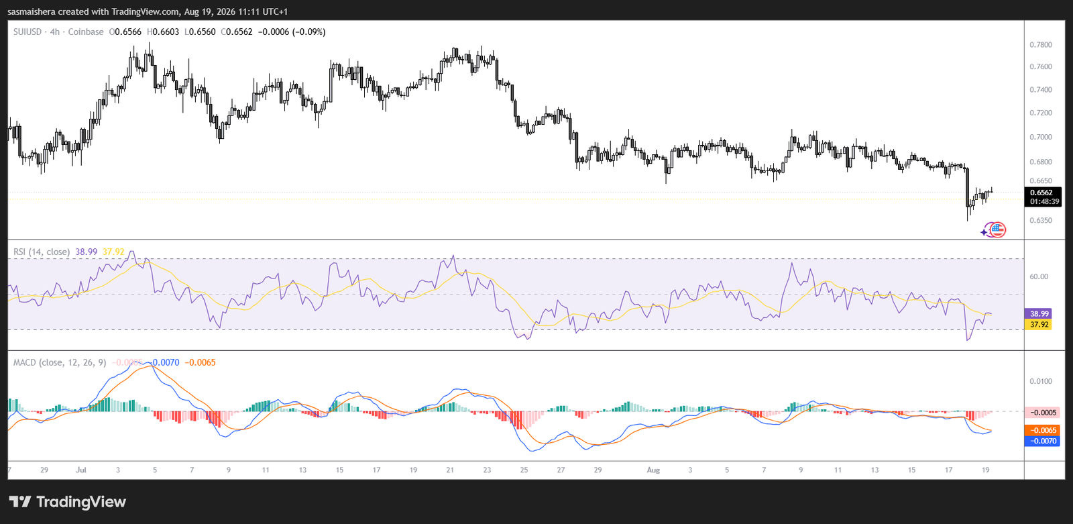Click the 0.7600 price axis label
Image resolution: width=1073 pixels, height=524 pixels.
tap(1041, 67)
